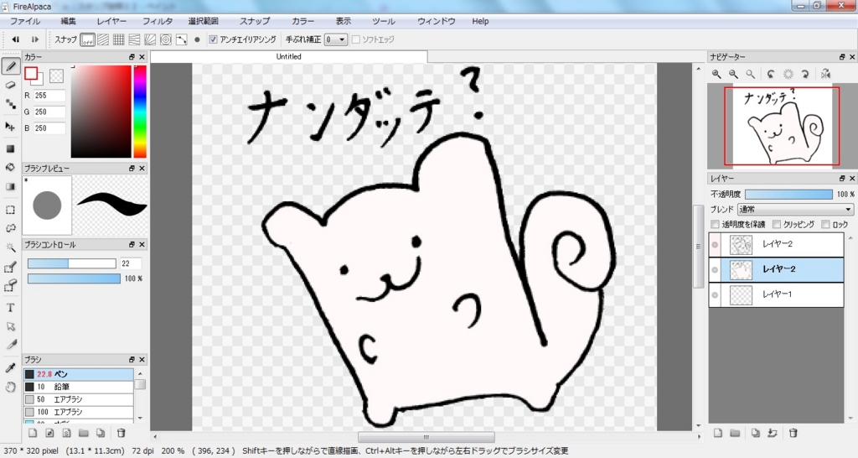Image resolution: width=858 pixels, height=458 pixels.
Task: Choose the 50 エアブラシ brush
Action: (78, 399)
